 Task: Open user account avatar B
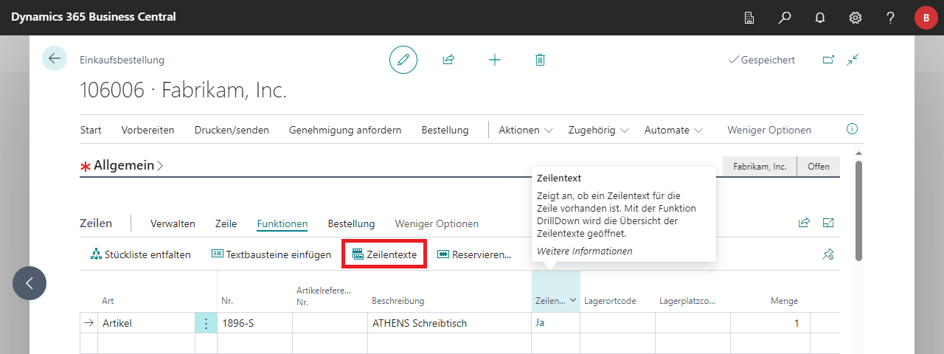tap(926, 18)
